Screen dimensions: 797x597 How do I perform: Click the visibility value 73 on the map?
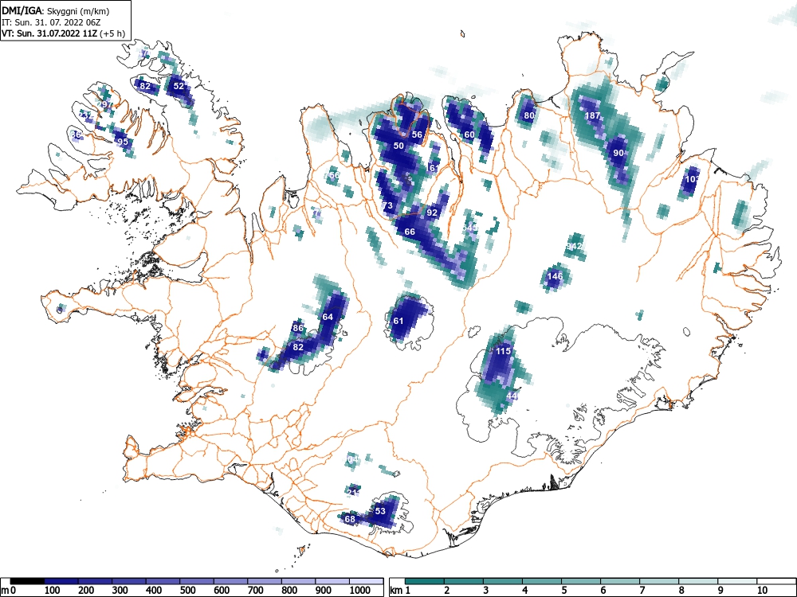(387, 205)
